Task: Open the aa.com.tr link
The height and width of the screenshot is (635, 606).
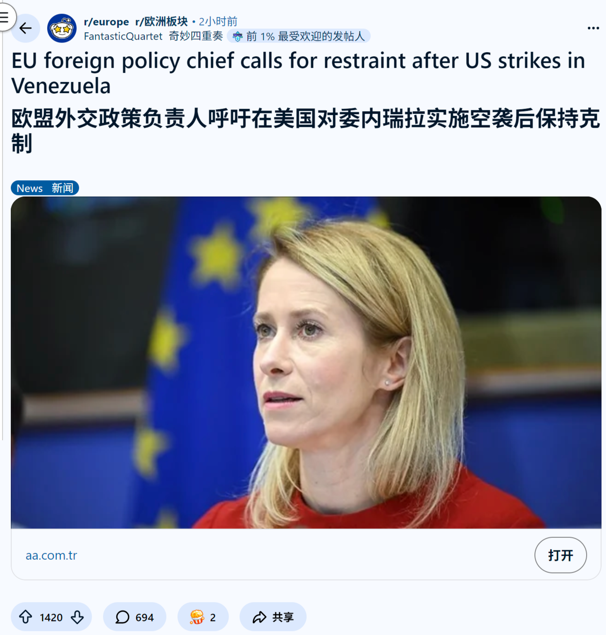Action: 51,555
